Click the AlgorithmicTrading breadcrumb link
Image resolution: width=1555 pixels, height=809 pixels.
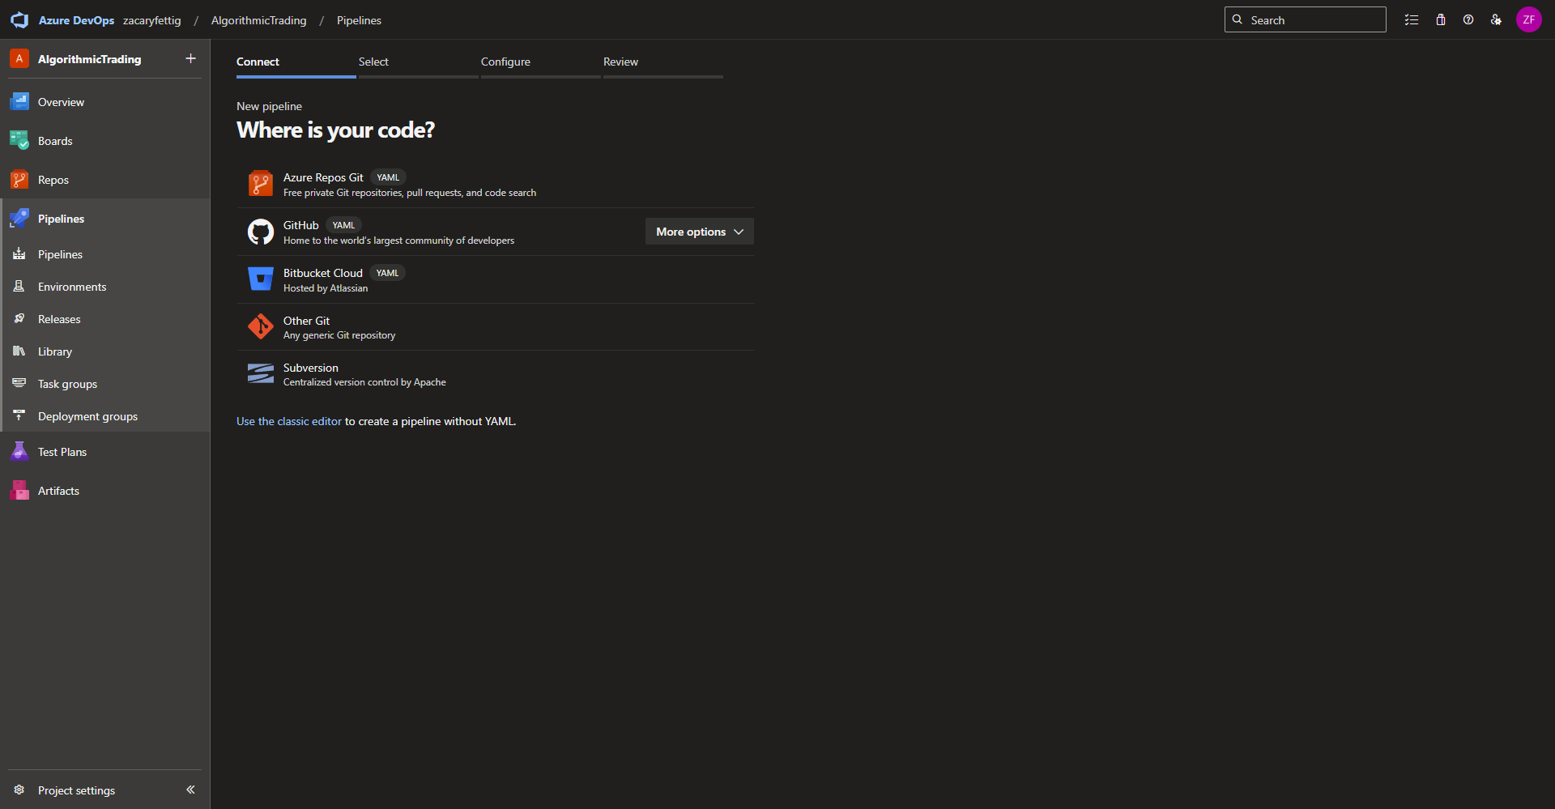pyautogui.click(x=258, y=20)
